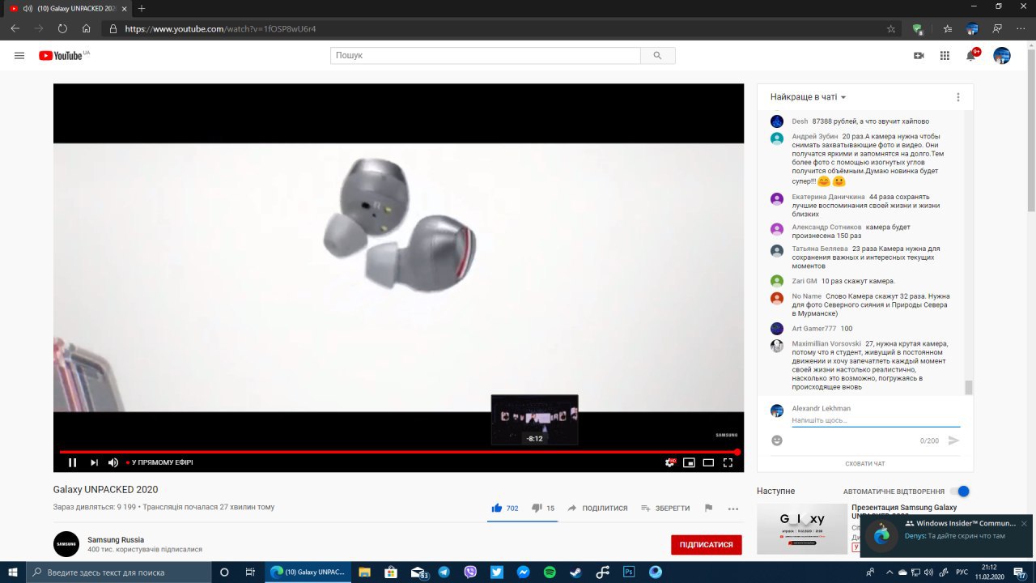Open the YouTube hamburger guide menu
This screenshot has width=1036, height=583.
[x=19, y=56]
